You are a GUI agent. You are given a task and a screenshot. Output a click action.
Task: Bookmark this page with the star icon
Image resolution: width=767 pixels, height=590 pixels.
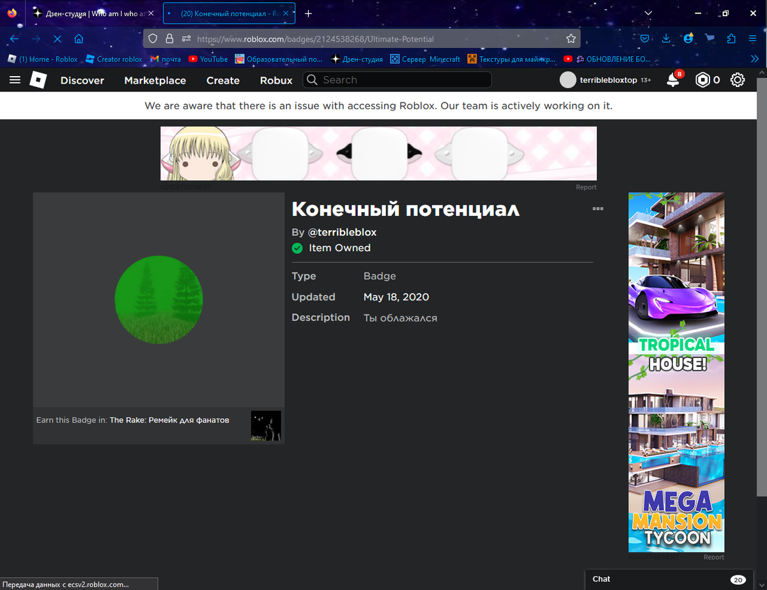571,39
